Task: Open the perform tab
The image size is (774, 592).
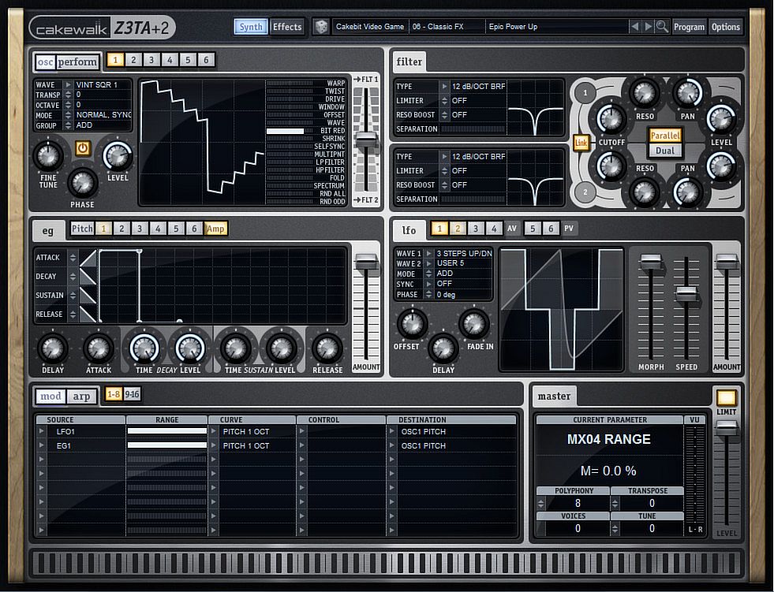Action: pyautogui.click(x=77, y=62)
